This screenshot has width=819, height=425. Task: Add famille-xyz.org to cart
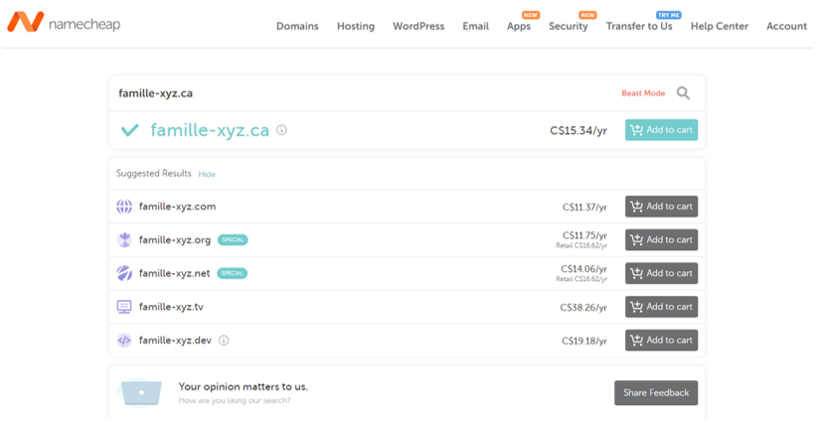pyautogui.click(x=661, y=239)
